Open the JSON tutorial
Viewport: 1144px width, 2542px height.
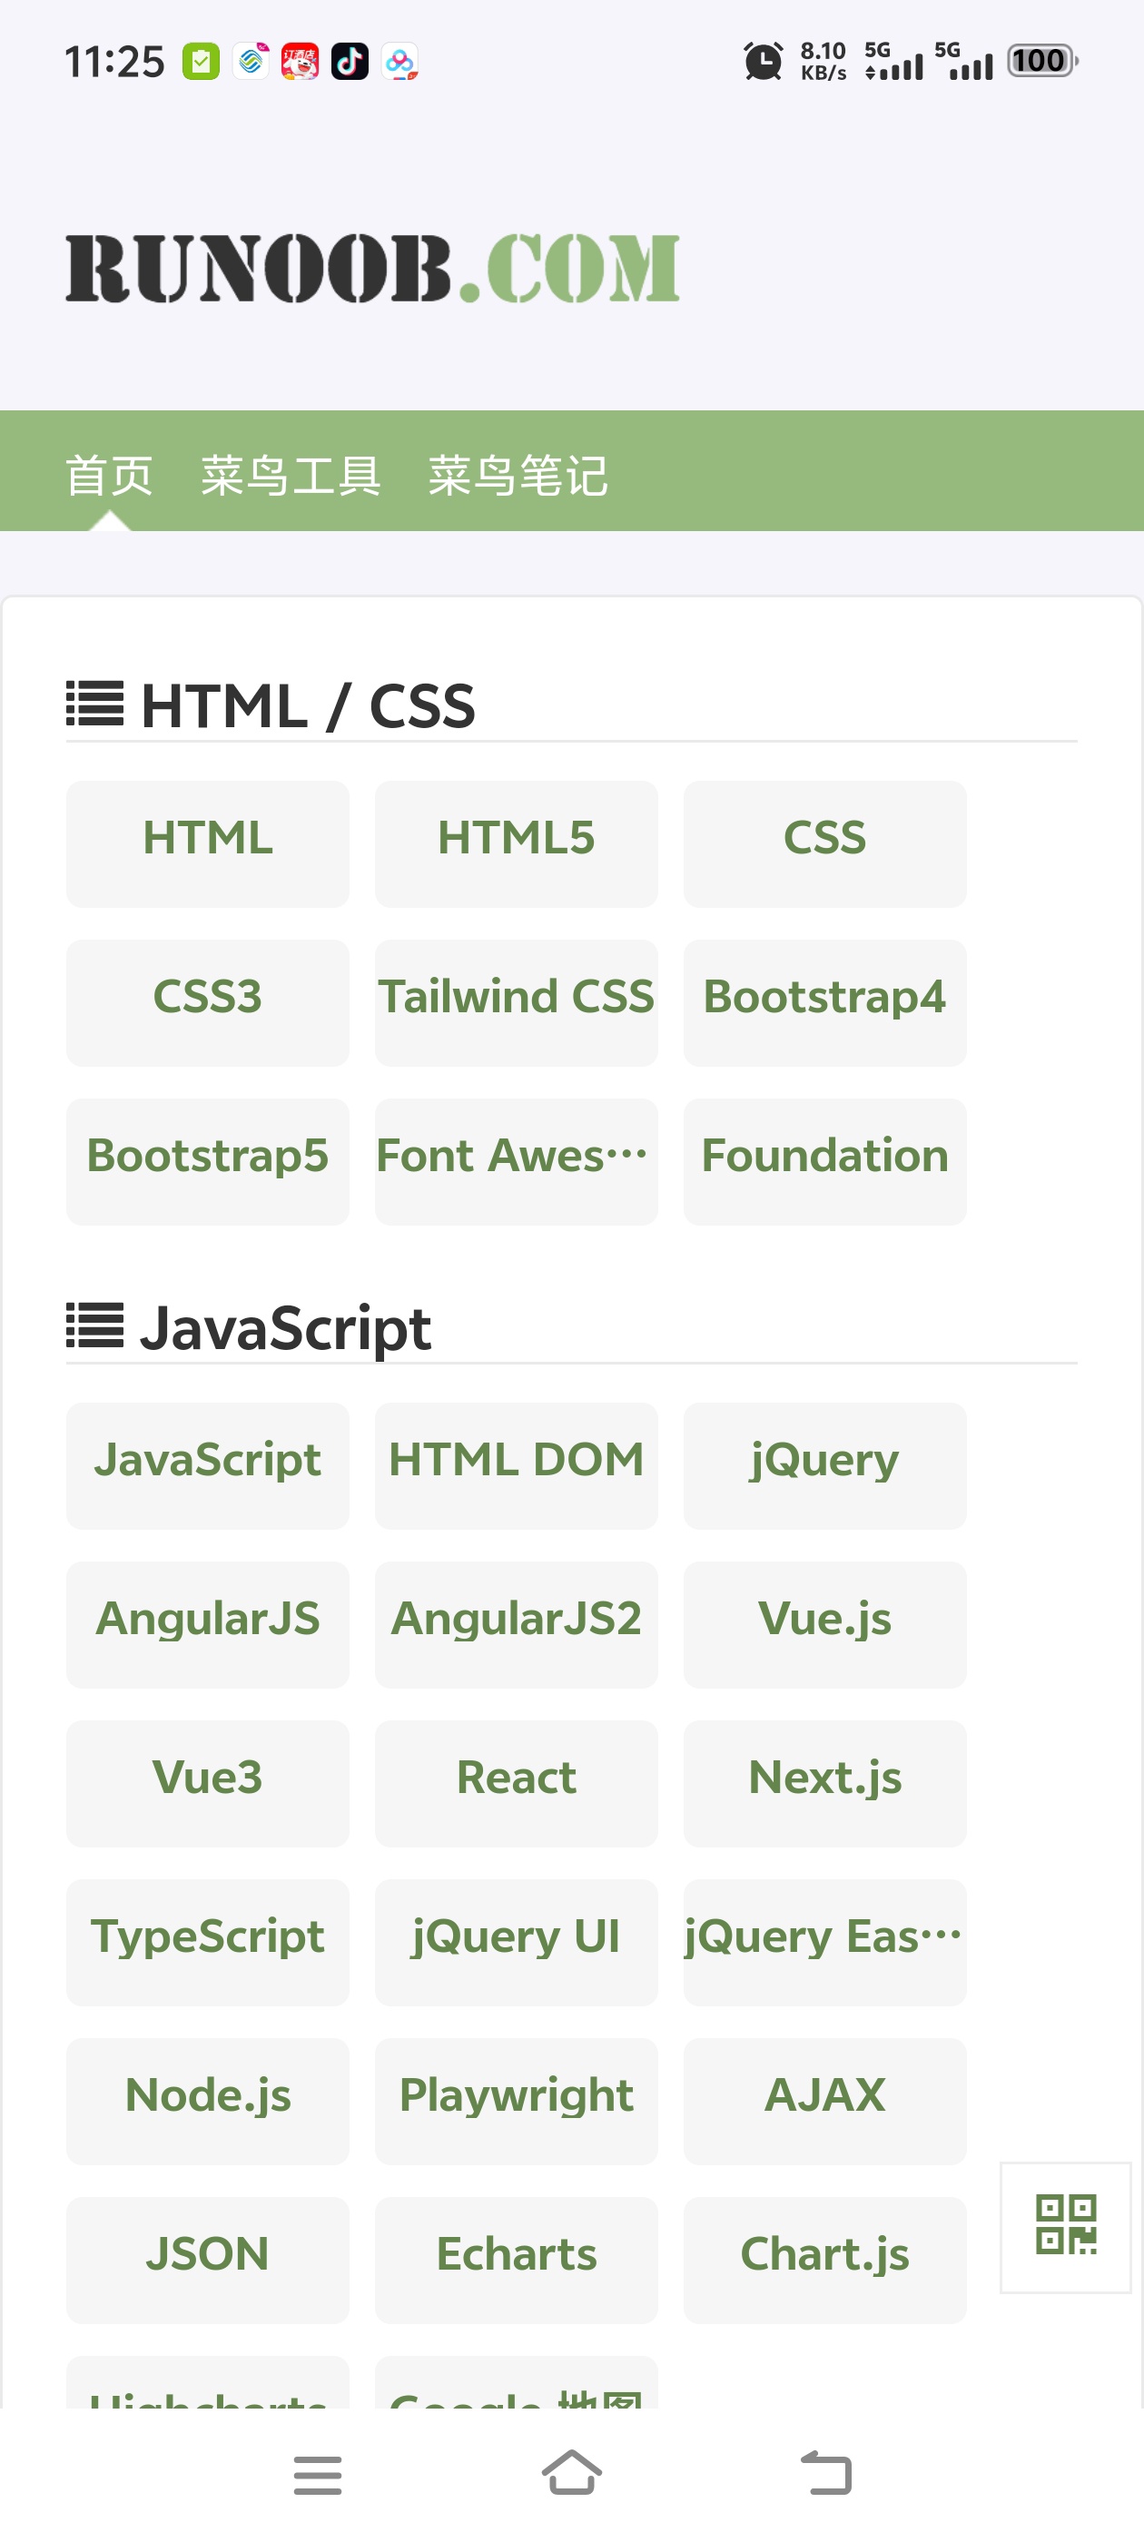pyautogui.click(x=207, y=2260)
